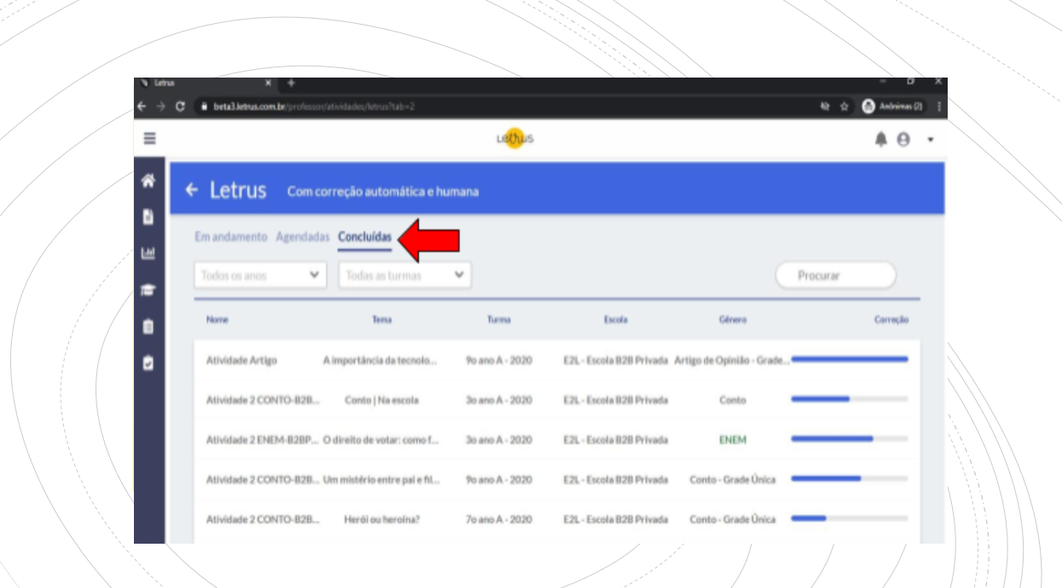The height and width of the screenshot is (588, 1062).
Task: Go to Home in the sidebar
Action: click(x=148, y=181)
